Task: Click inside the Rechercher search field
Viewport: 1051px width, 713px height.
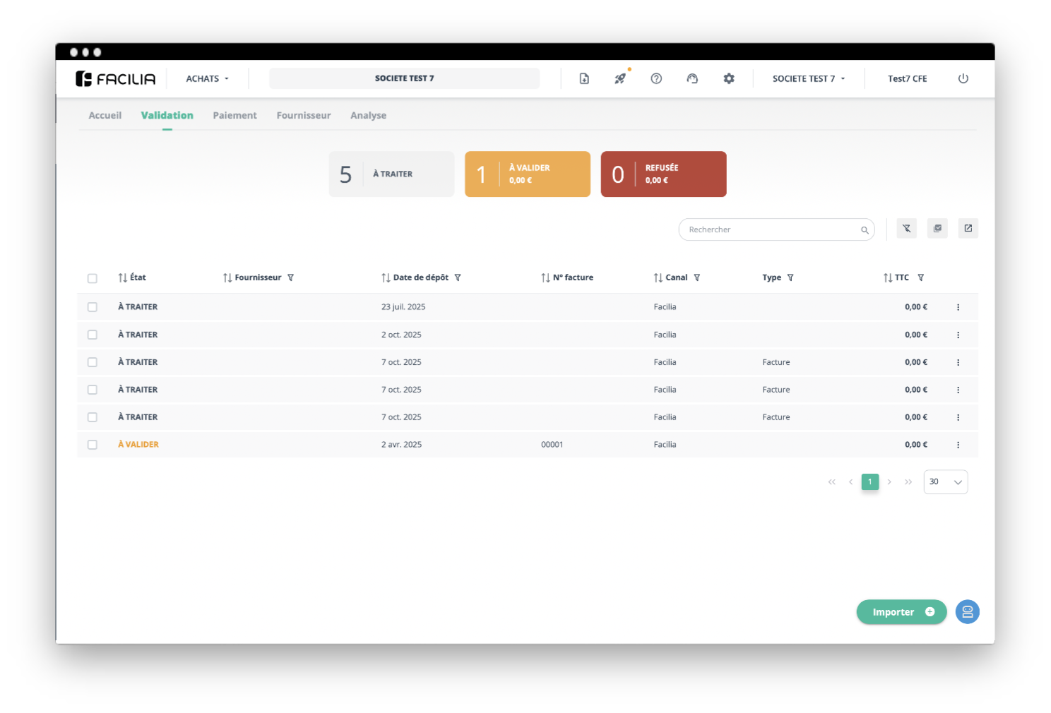Action: click(x=770, y=229)
